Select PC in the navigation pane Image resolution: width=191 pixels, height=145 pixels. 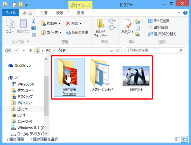[14, 78]
